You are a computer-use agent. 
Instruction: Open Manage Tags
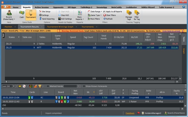[x=129, y=15]
